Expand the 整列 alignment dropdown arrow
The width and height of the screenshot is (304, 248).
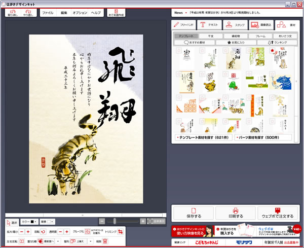[x=90, y=241]
